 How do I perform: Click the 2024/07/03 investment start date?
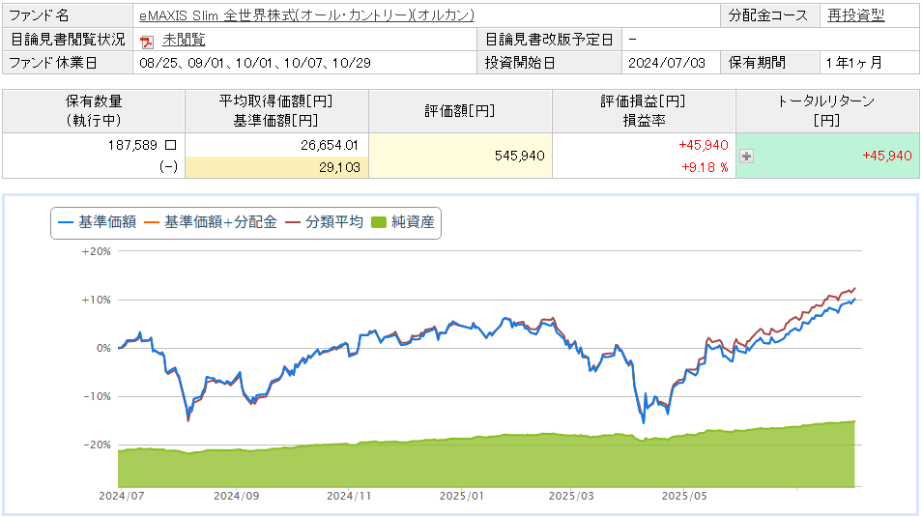666,63
